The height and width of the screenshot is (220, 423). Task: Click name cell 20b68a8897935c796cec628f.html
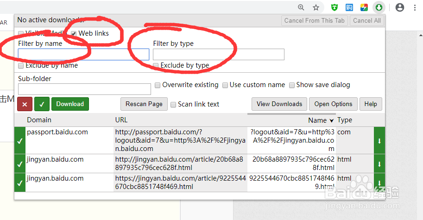pyautogui.click(x=291, y=163)
